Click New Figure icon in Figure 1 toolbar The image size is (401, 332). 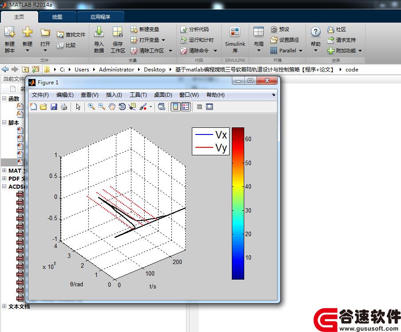(x=33, y=107)
